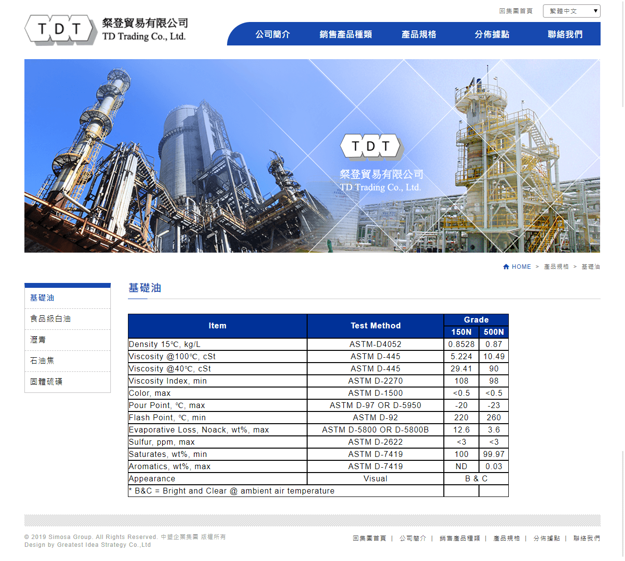Click the home icon in the breadcrumb
This screenshot has height=561, width=625.
[506, 267]
